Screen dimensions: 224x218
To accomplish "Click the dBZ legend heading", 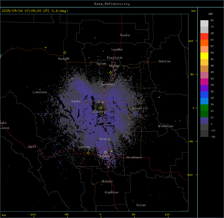I will click(x=210, y=14).
